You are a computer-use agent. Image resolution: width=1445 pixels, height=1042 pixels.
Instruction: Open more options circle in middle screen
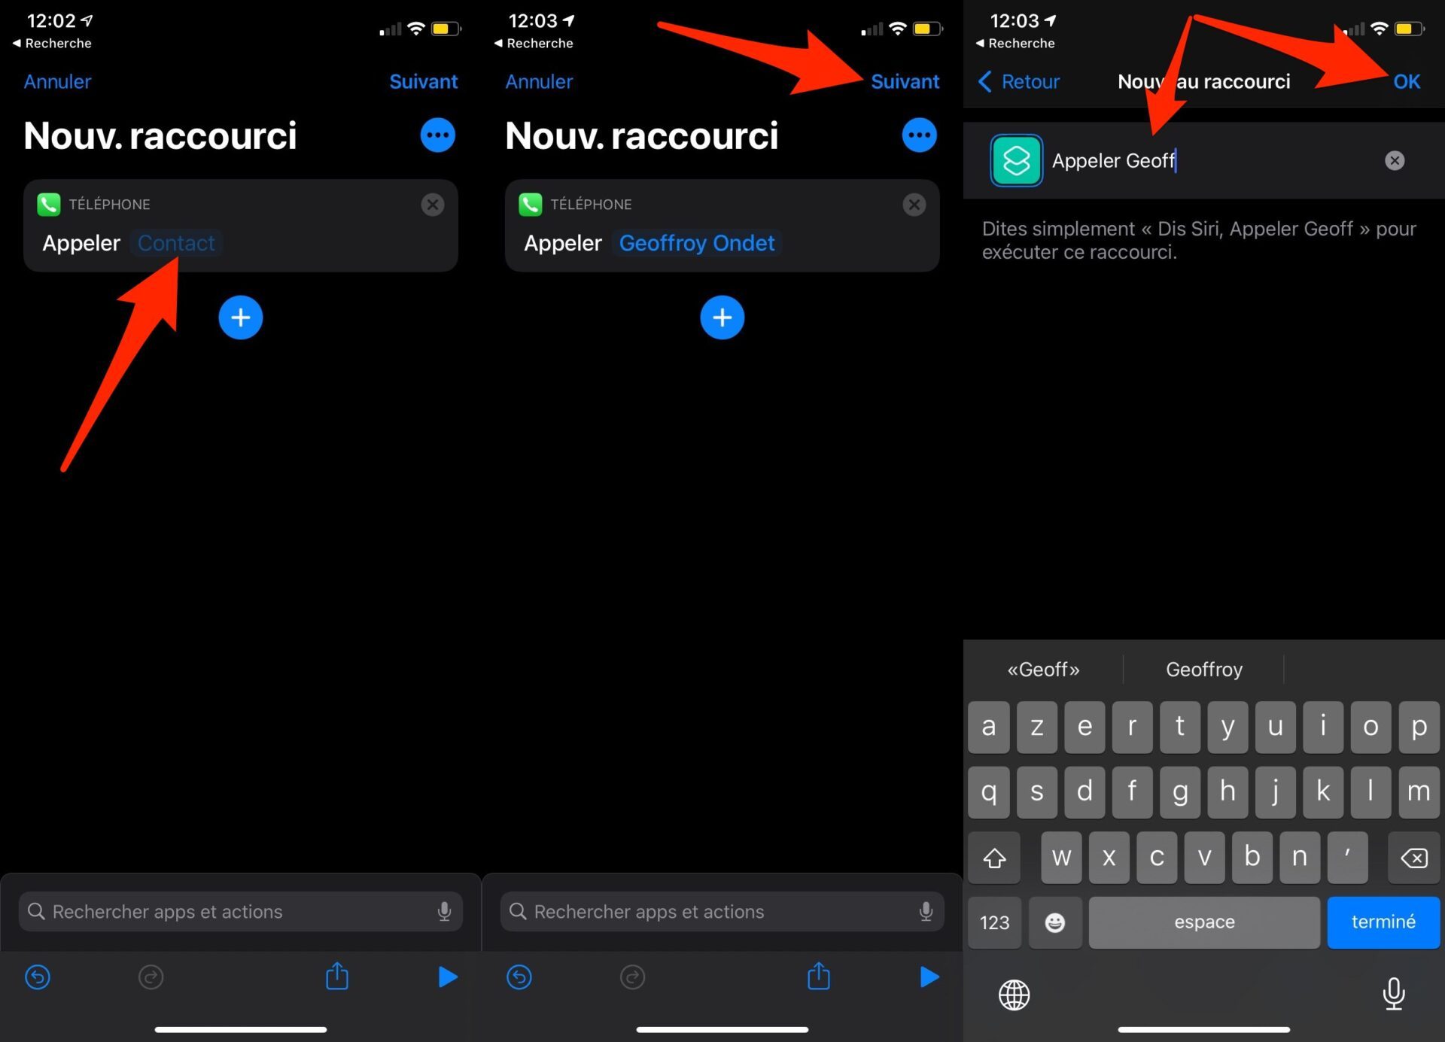pyautogui.click(x=919, y=135)
